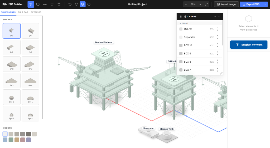Image resolution: width=270 pixels, height=148 pixels.
Task: Select the 1×1 box shape
Action: pyautogui.click(x=12, y=31)
